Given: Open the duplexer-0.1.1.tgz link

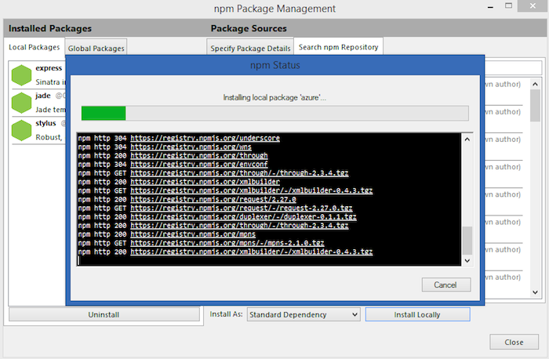Looking at the screenshot, I should [x=243, y=216].
